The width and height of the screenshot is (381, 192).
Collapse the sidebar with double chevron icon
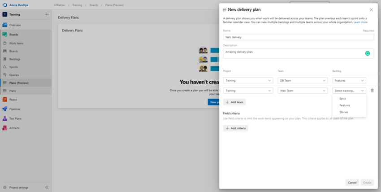coord(47,188)
